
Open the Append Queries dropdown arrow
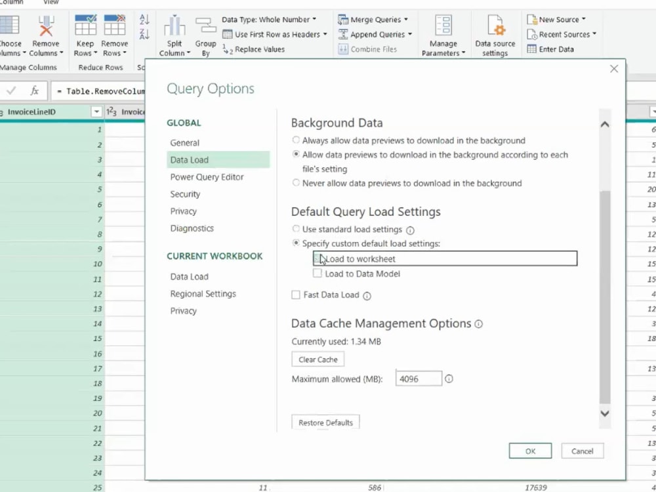click(x=409, y=34)
